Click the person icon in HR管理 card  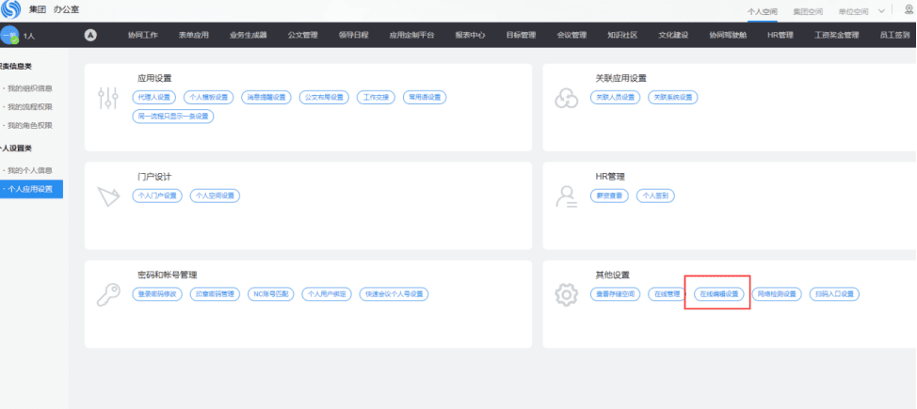click(566, 197)
